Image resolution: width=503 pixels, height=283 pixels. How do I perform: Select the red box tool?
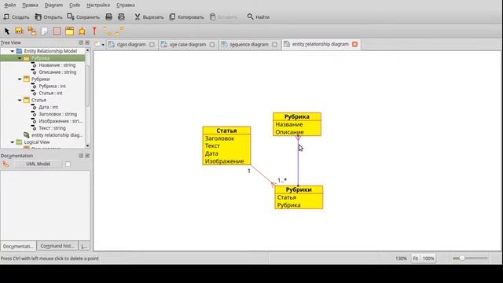(57, 31)
